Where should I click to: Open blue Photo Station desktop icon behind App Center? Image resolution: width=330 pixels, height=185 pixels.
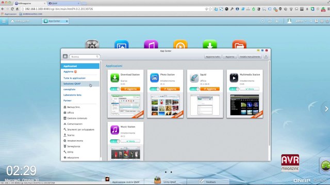pos(122,44)
